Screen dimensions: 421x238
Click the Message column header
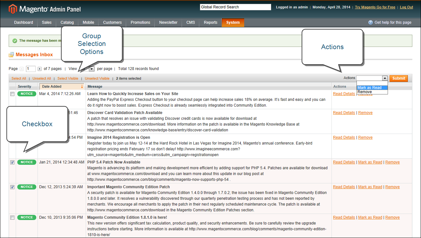(x=95, y=86)
